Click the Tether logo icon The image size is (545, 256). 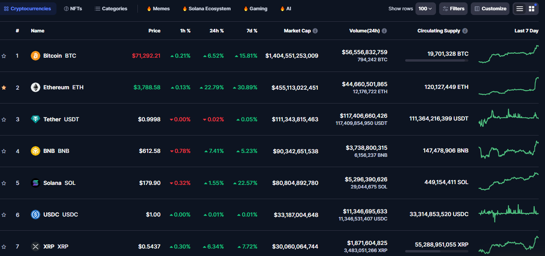coord(36,119)
